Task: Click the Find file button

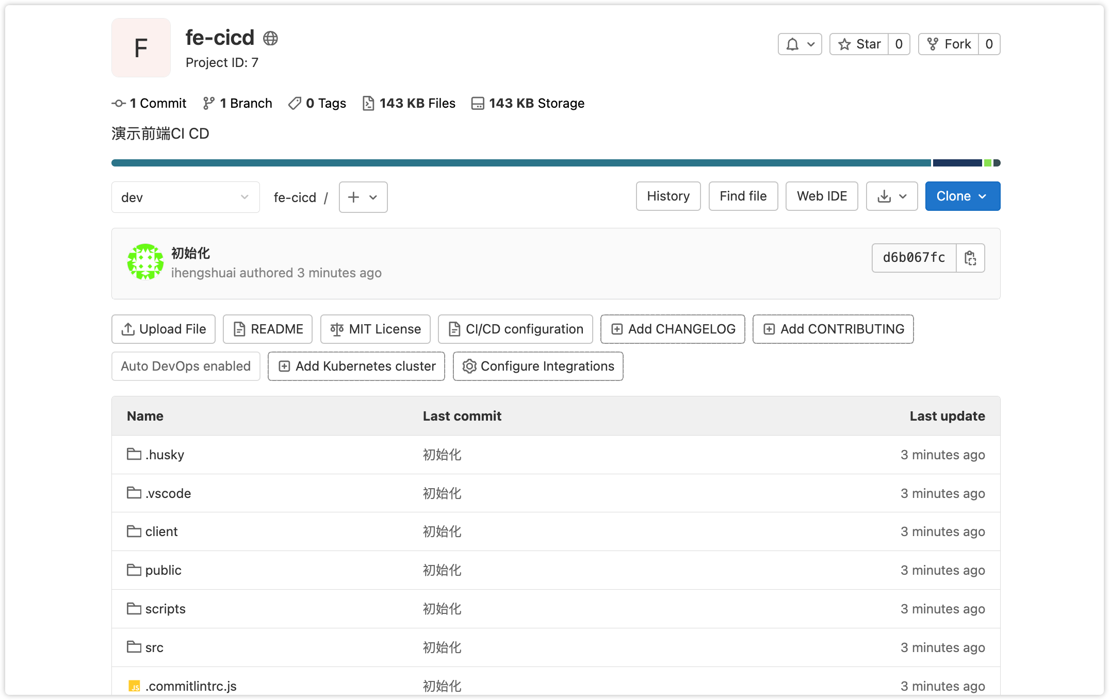Action: pyautogui.click(x=743, y=196)
